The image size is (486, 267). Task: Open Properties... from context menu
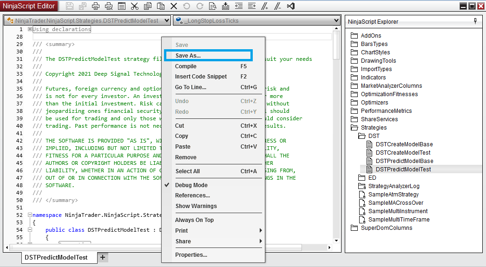tap(191, 255)
